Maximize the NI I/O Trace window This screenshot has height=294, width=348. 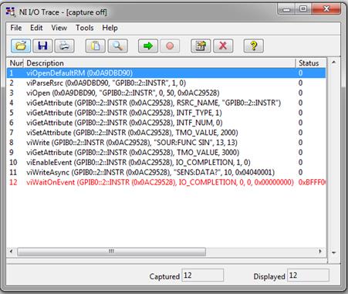click(x=303, y=9)
